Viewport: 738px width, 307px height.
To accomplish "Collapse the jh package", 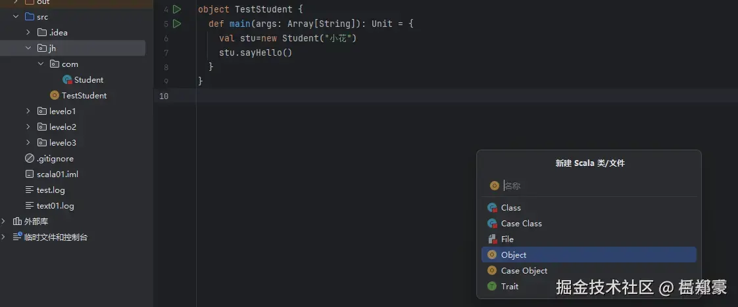I will [x=28, y=48].
